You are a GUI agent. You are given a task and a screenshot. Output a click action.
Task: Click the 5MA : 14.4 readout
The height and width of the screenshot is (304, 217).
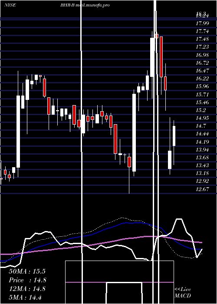click(25, 297)
